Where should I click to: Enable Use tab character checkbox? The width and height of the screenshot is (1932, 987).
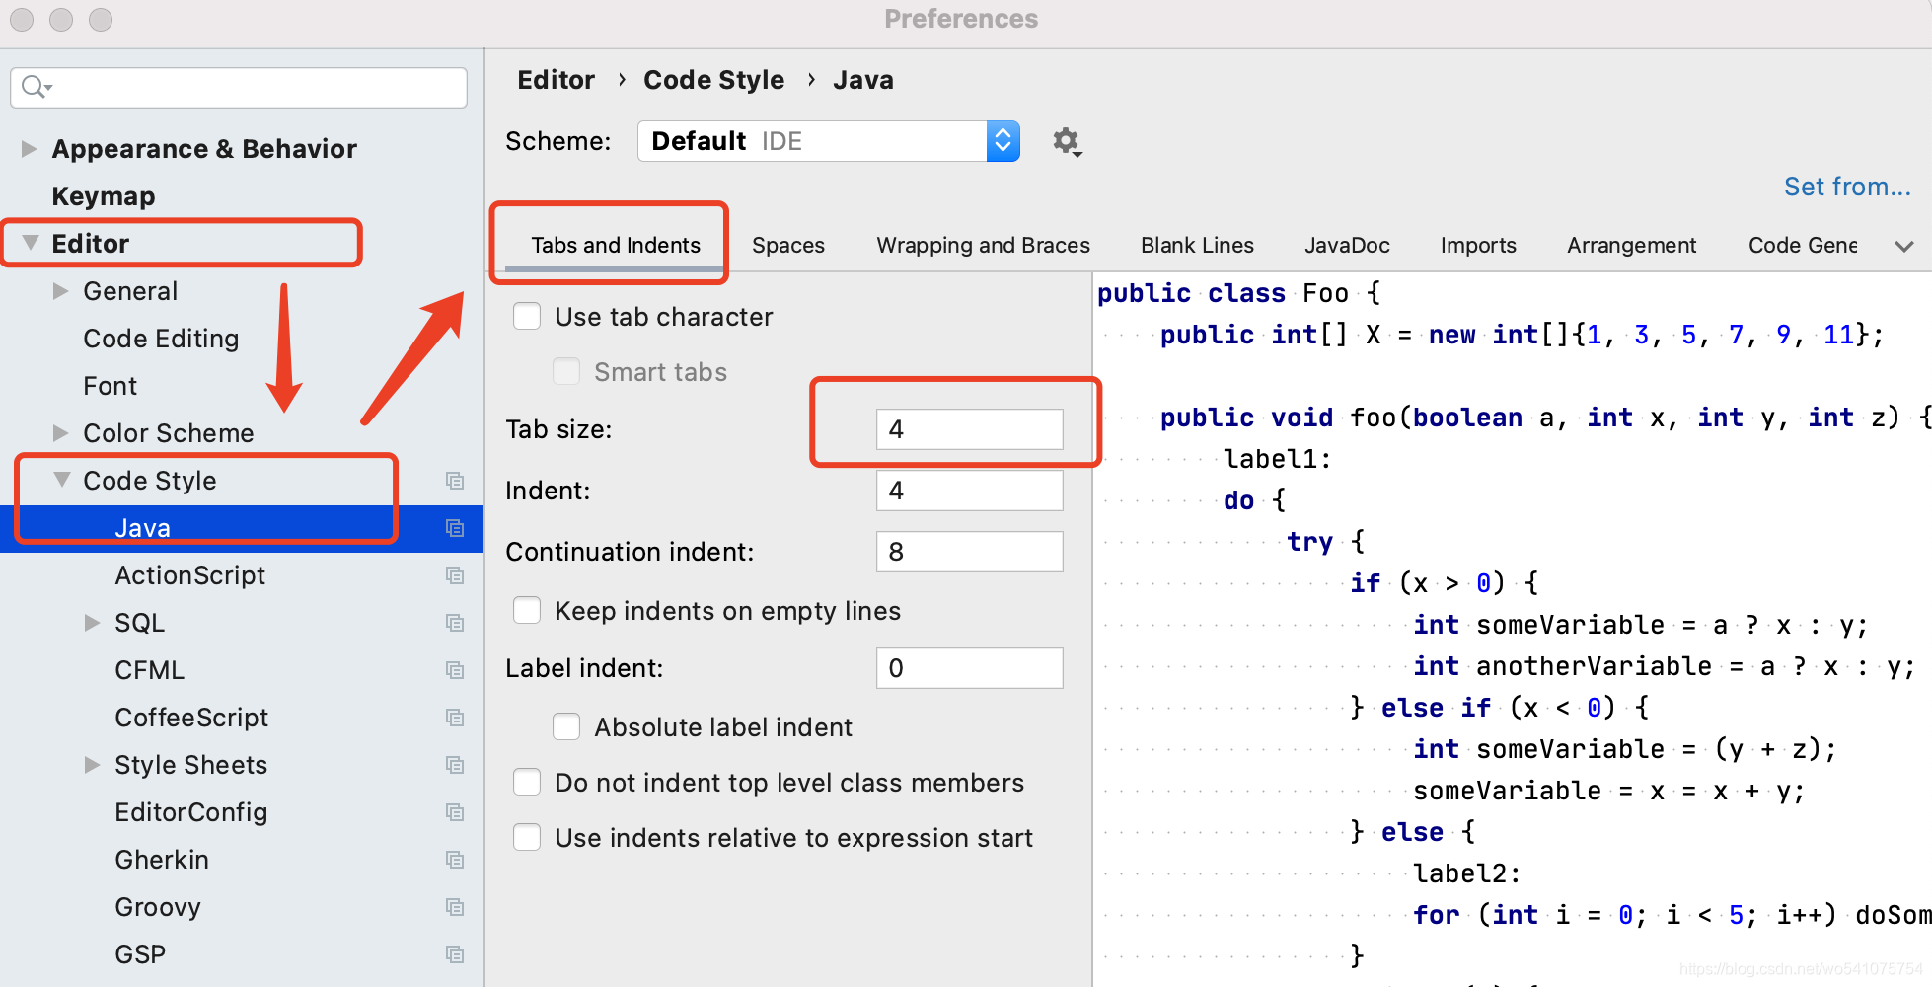(527, 317)
